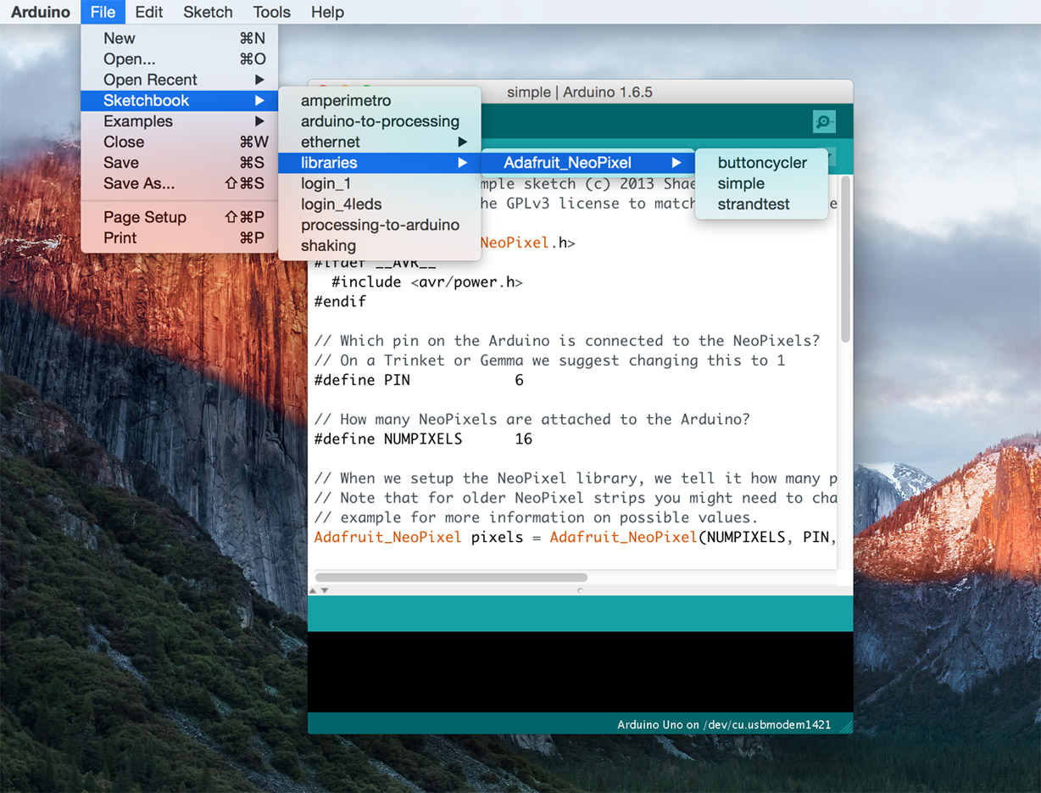
Task: Choose Close from the File menu
Action: [x=180, y=142]
